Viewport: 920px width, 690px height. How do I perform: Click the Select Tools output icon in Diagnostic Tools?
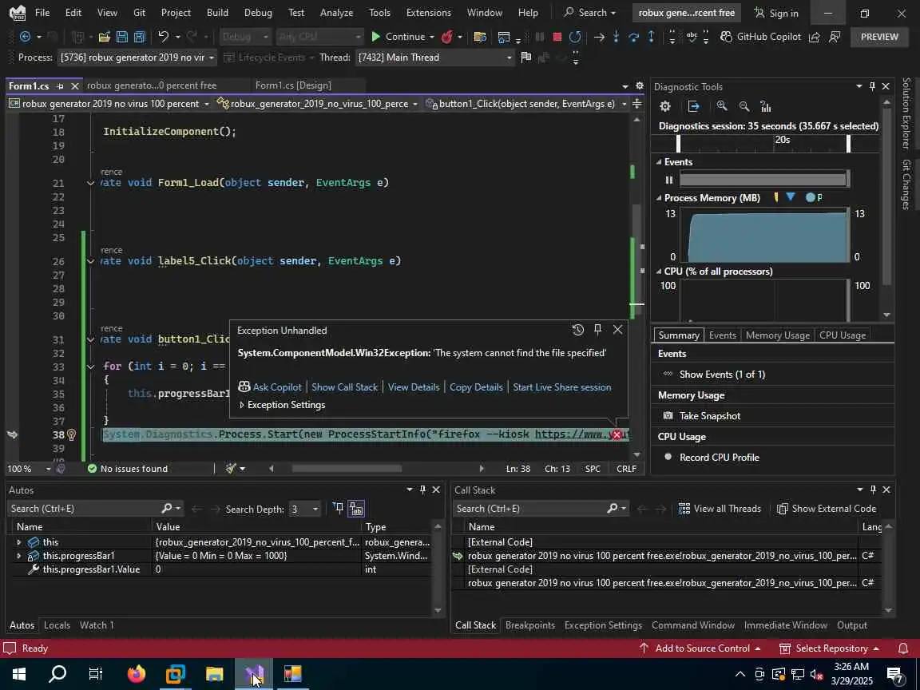693,106
